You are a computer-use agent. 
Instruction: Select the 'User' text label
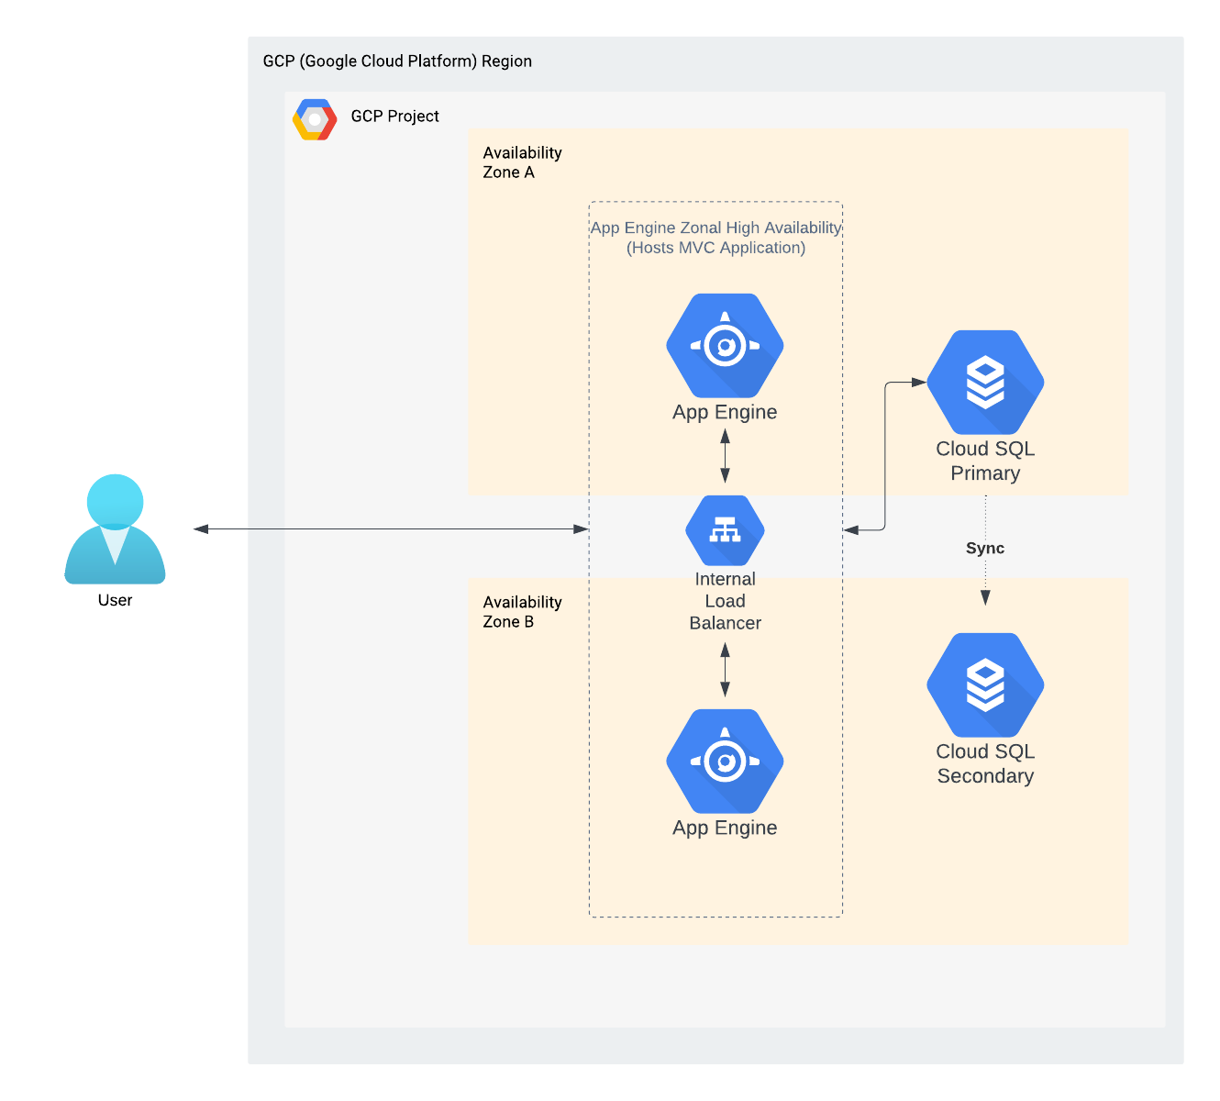tap(115, 600)
